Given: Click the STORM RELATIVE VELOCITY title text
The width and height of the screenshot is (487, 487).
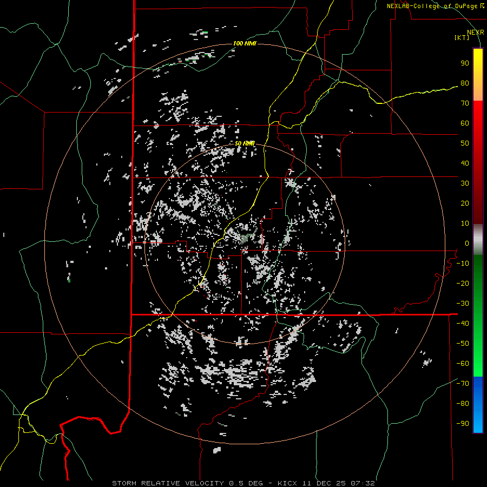Looking at the screenshot, I should pos(168,483).
